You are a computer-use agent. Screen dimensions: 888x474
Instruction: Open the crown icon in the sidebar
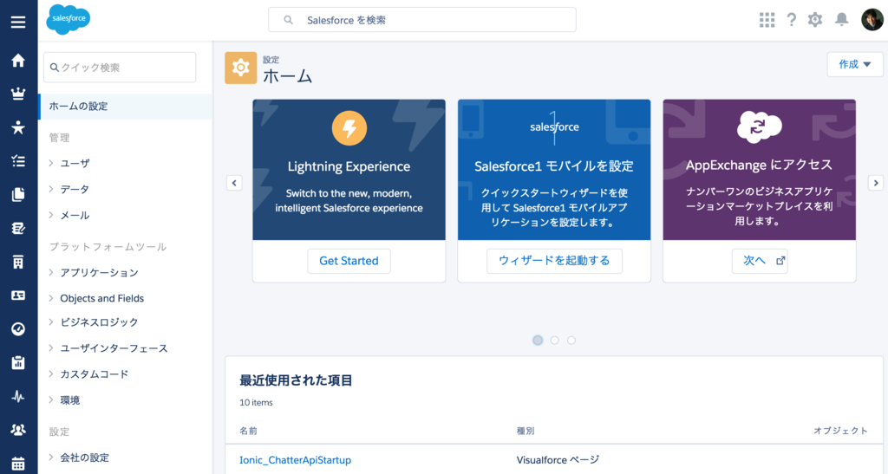18,94
